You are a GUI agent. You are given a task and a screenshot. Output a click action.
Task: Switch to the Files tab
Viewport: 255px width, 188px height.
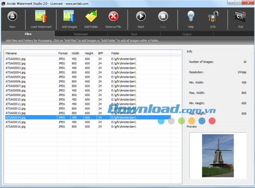28,34
